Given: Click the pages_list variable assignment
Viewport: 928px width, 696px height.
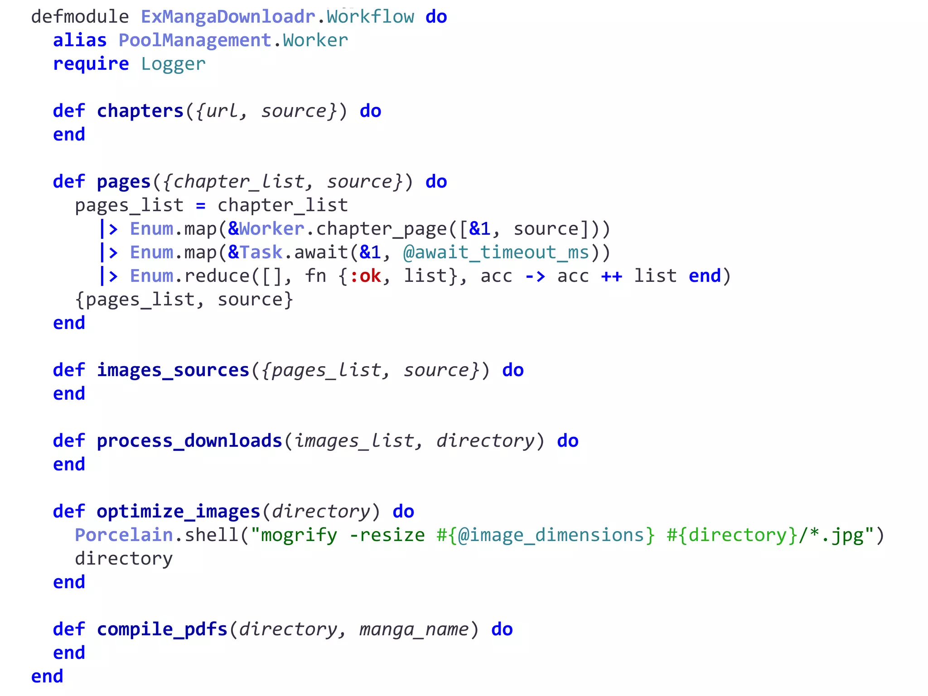Looking at the screenshot, I should pos(129,205).
